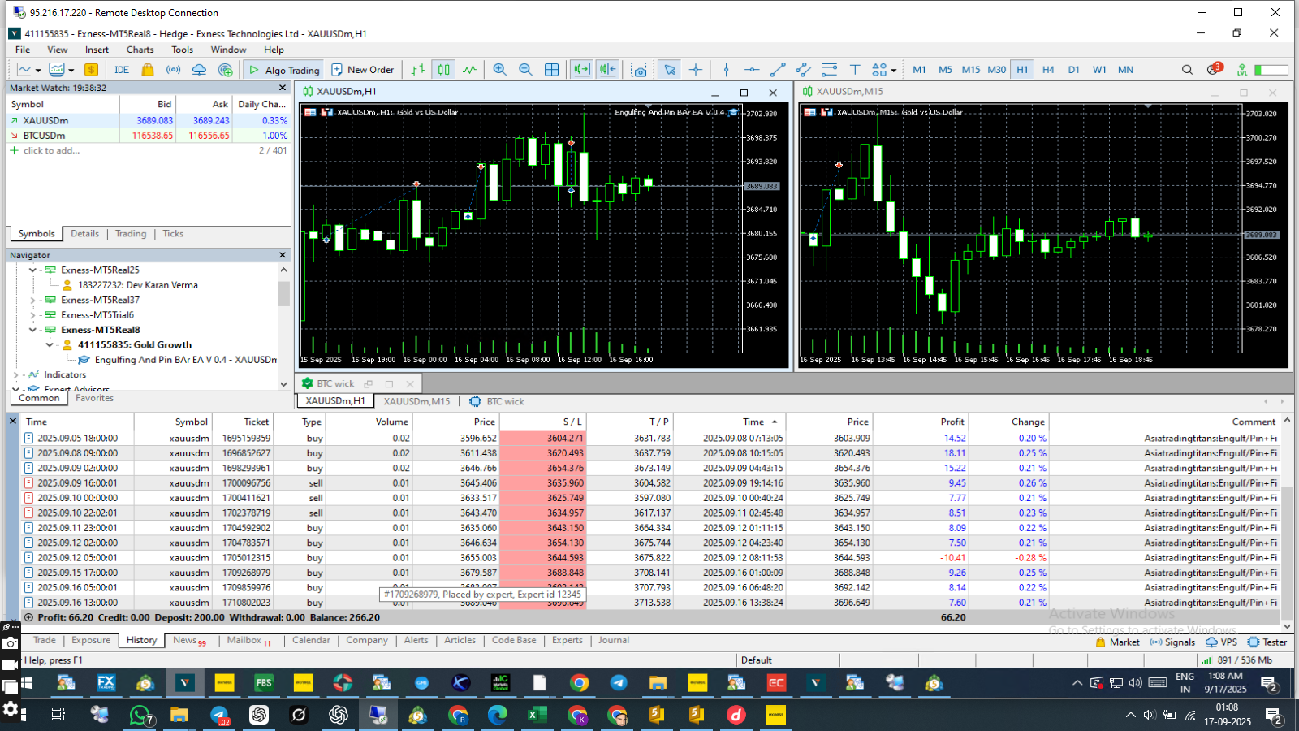Click the signal-with-plus toolbar icon

(225, 70)
